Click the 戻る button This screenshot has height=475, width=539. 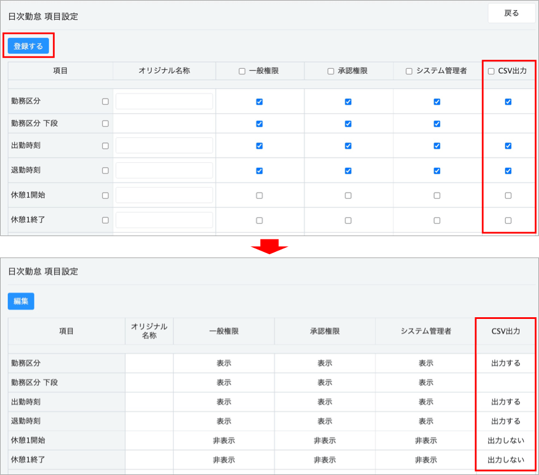[x=511, y=14]
